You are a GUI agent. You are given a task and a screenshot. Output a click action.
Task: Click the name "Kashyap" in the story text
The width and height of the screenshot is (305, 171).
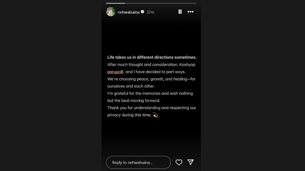[x=187, y=65]
